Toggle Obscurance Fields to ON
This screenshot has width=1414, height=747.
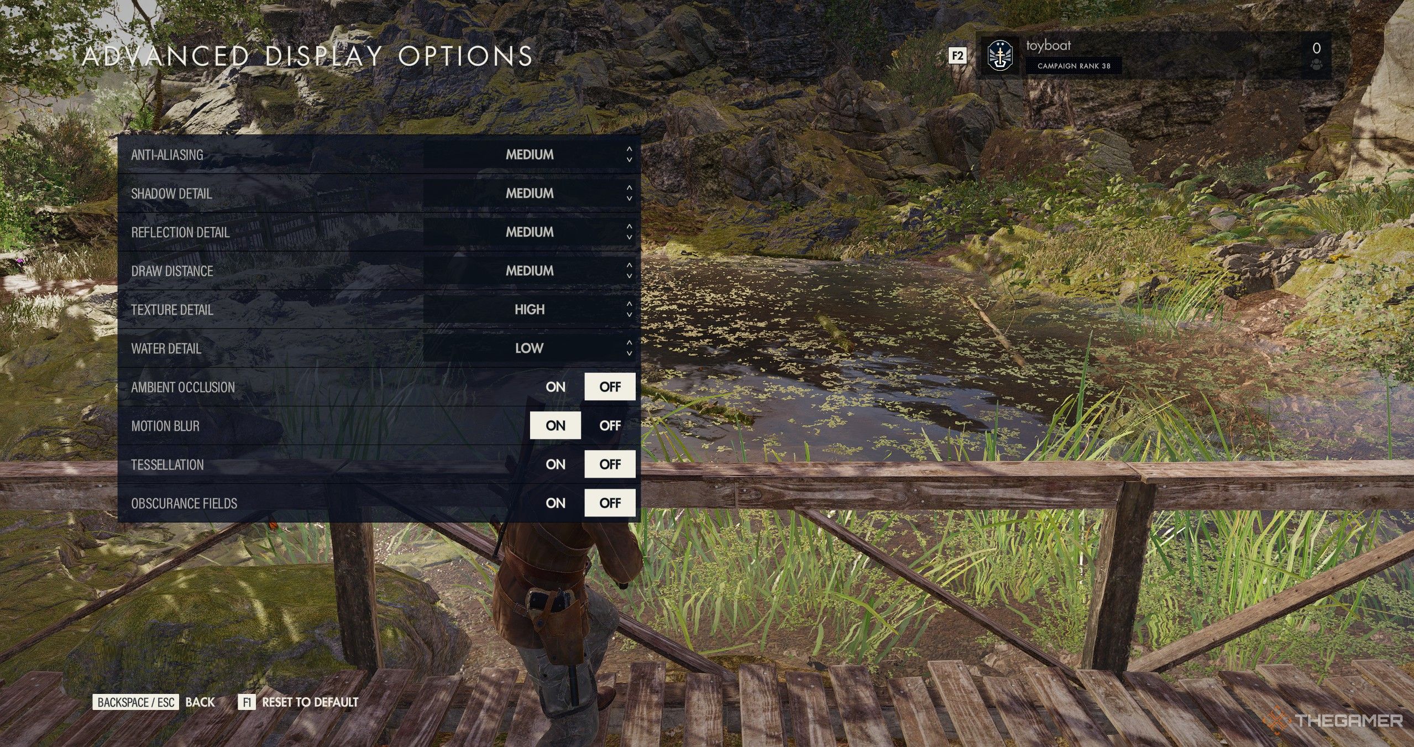click(556, 503)
